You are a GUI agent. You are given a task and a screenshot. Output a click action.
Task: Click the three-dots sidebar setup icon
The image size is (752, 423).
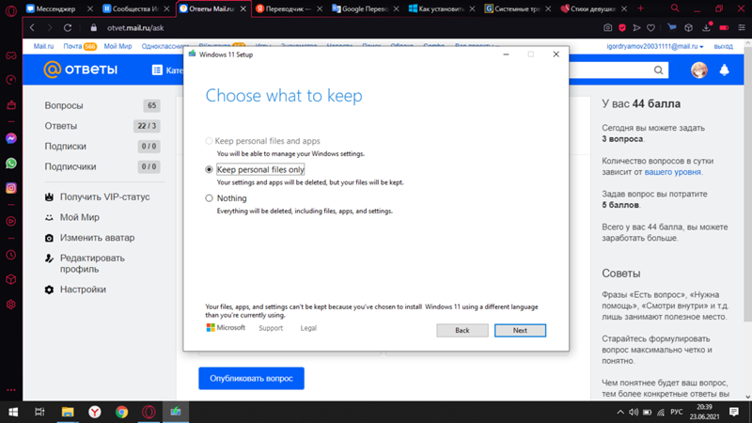[x=10, y=390]
